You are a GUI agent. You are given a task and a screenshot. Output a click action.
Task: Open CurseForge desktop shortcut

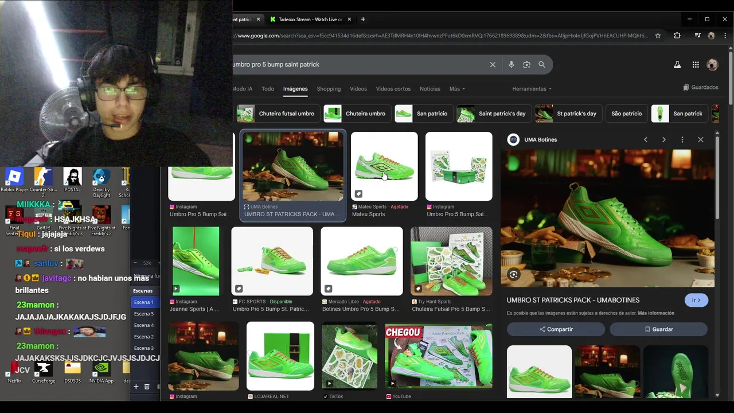(44, 372)
